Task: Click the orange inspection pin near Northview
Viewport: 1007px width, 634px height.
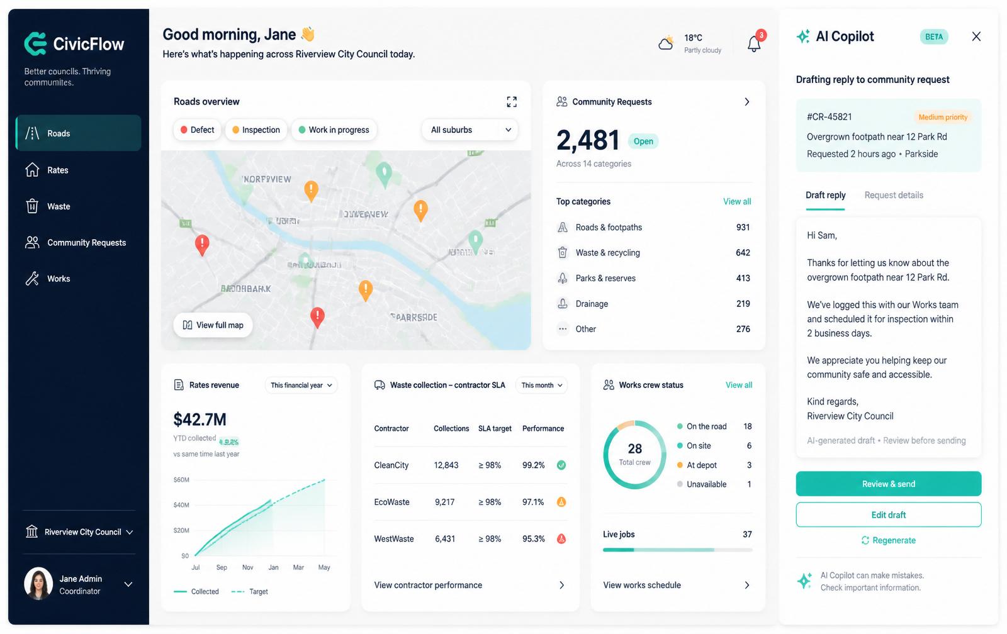Action: (311, 191)
